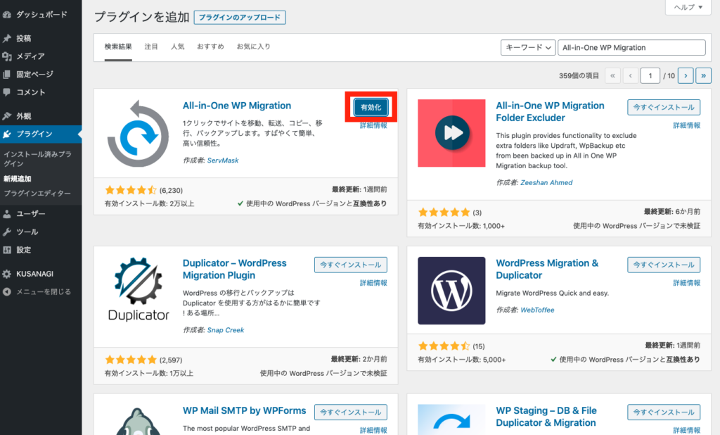This screenshot has height=435, width=720.
Task: Install WP Staging – DB & File Duplicator
Action: pyautogui.click(x=664, y=412)
